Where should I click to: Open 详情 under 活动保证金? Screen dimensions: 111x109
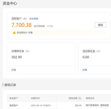point(85,70)
